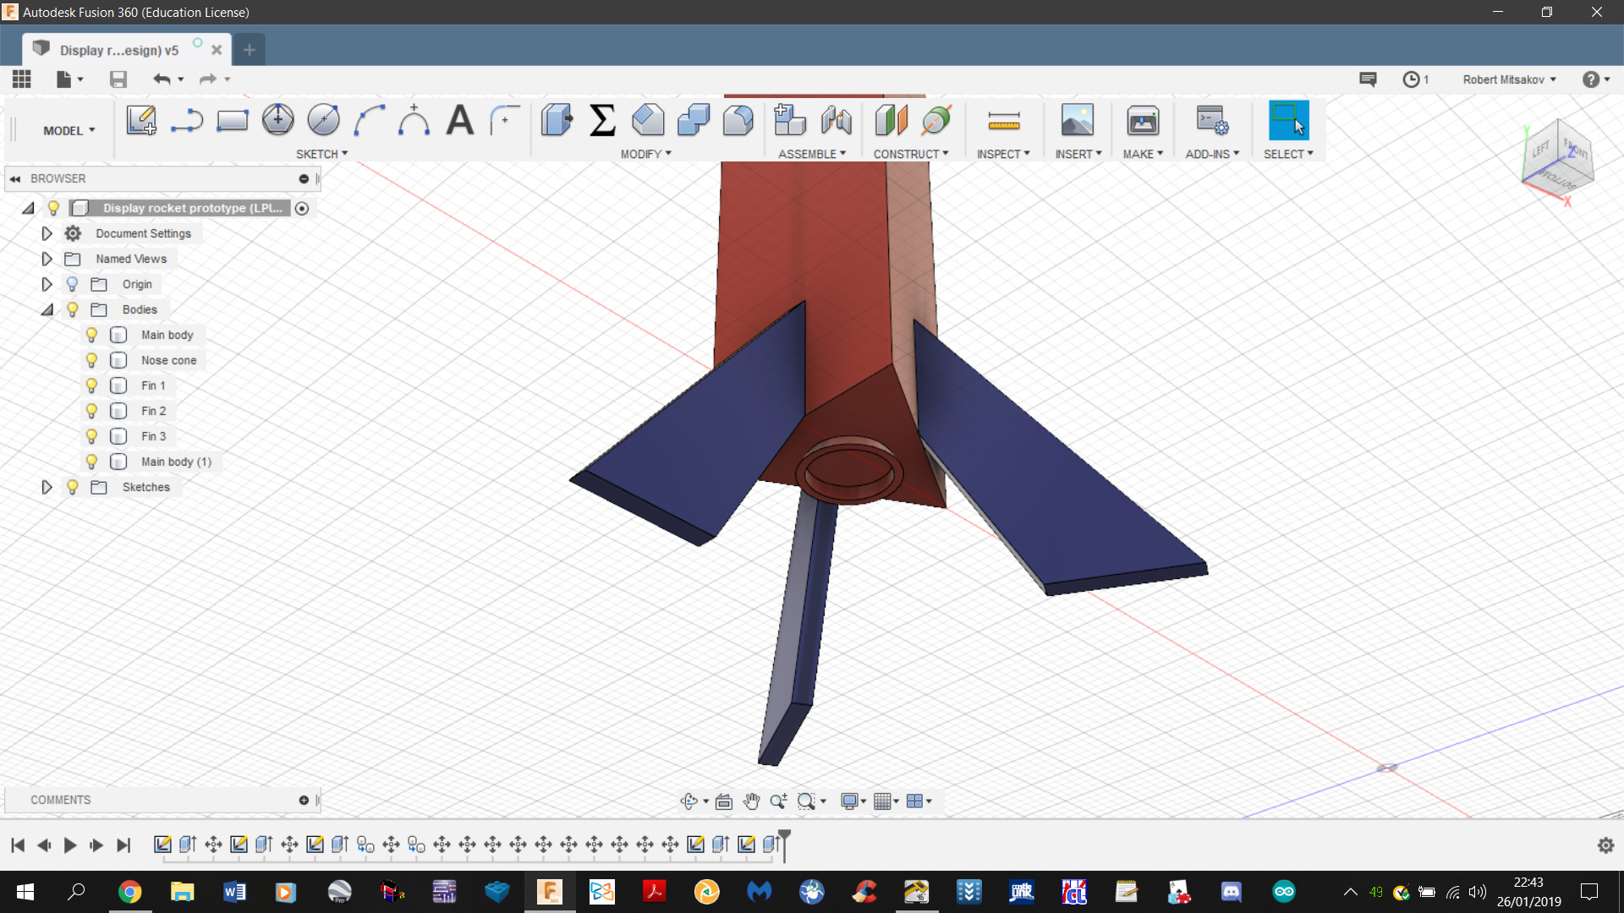This screenshot has width=1624, height=913.
Task: Toggle visibility of Main body
Action: click(x=91, y=335)
